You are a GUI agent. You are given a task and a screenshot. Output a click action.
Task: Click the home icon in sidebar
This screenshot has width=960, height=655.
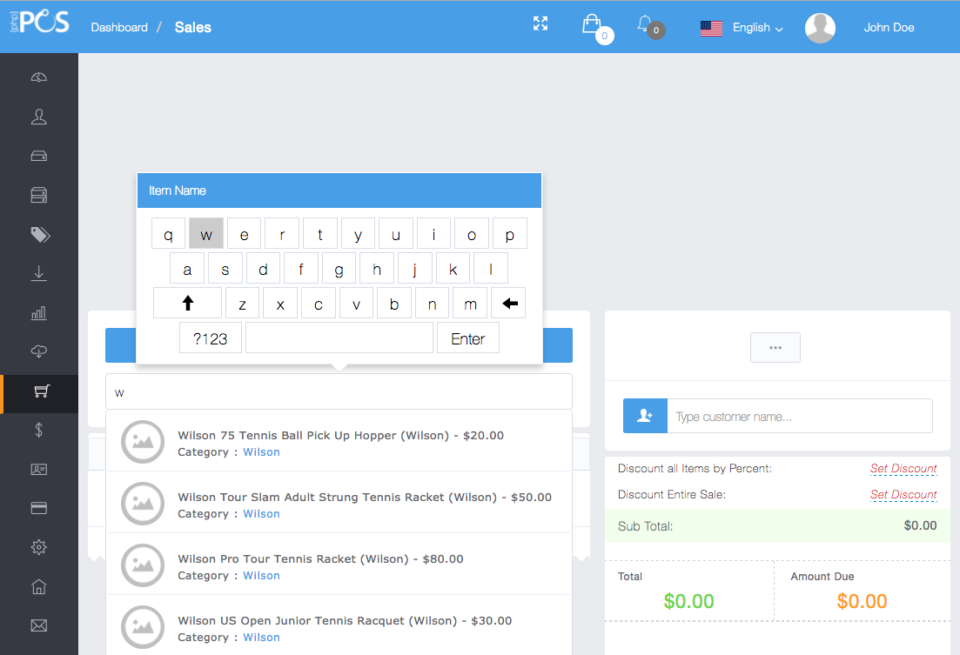[x=38, y=586]
